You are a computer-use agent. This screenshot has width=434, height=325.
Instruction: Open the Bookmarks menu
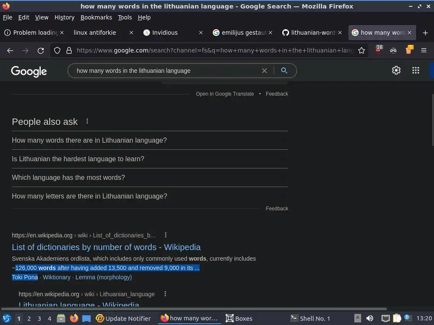coord(96,17)
